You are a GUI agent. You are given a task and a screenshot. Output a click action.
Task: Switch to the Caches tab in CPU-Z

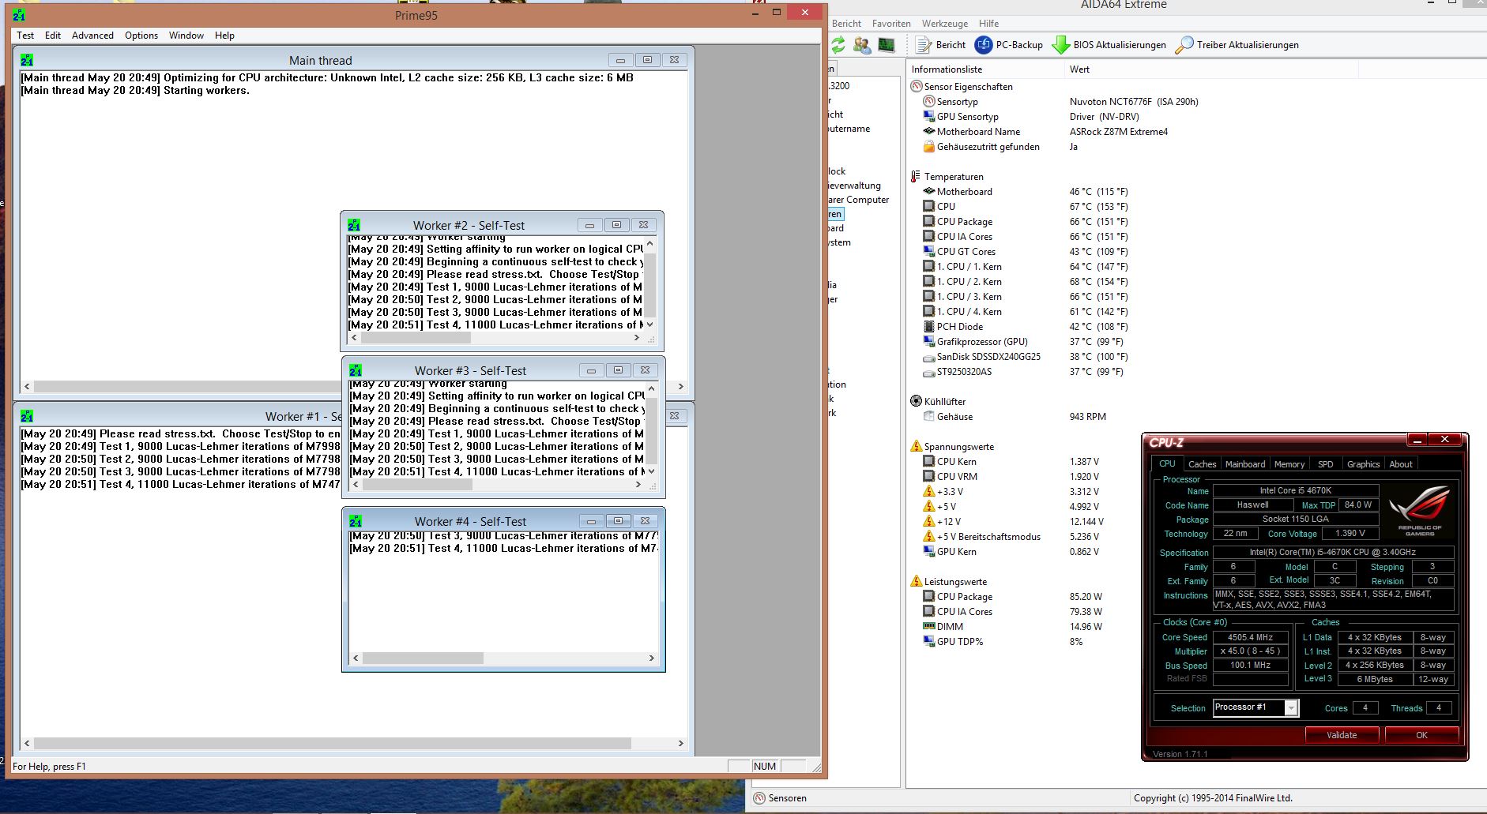[1202, 464]
